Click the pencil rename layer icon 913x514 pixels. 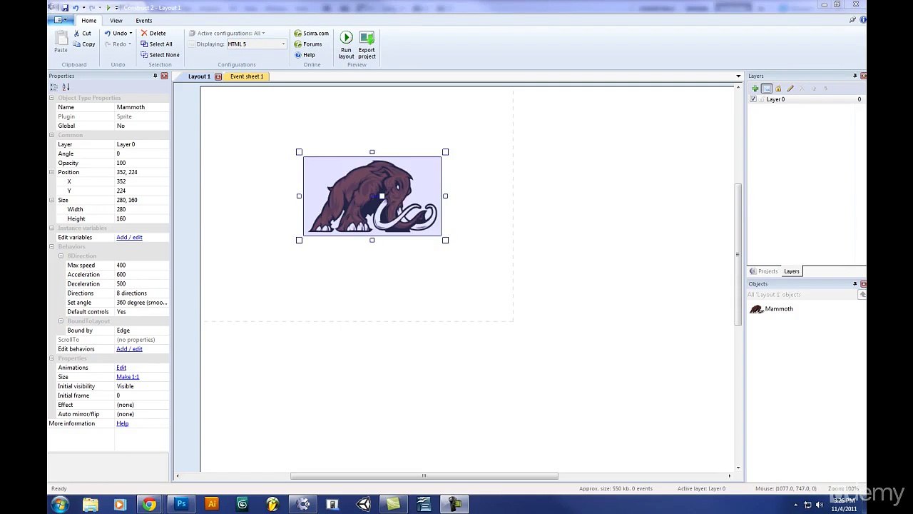coord(790,89)
